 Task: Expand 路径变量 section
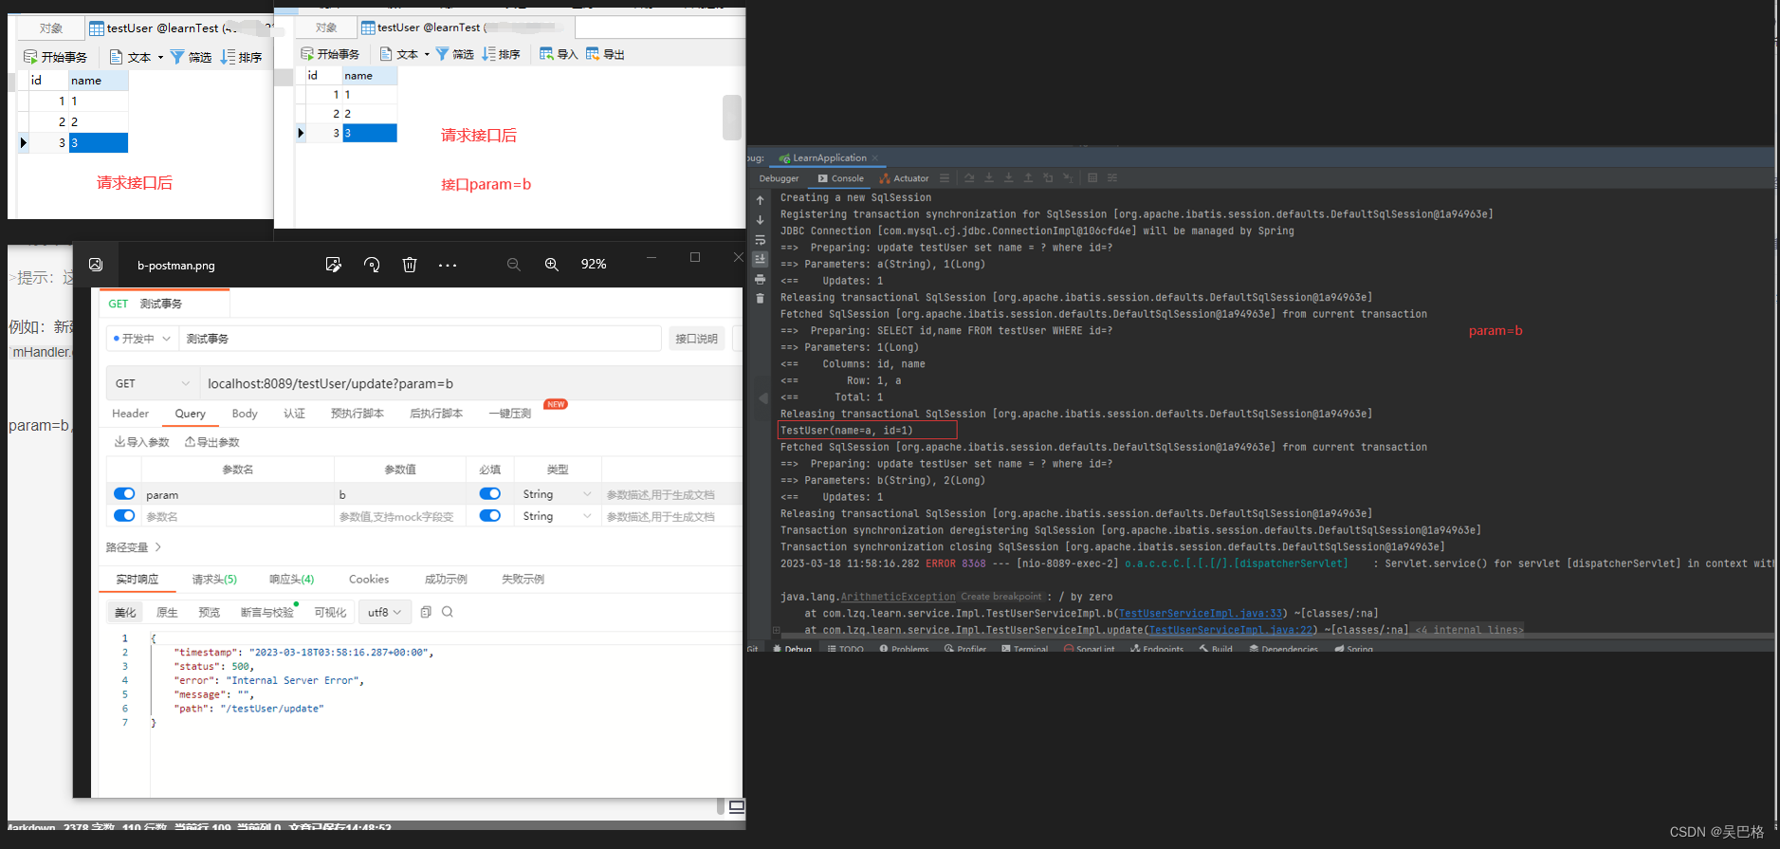(x=134, y=547)
